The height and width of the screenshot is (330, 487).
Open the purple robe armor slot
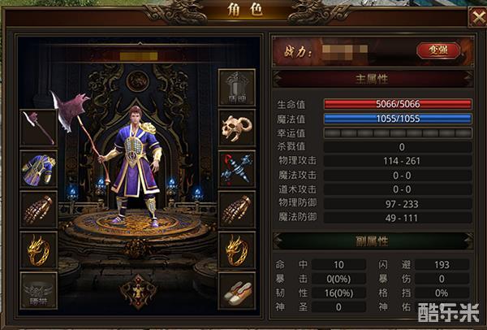click(x=38, y=169)
